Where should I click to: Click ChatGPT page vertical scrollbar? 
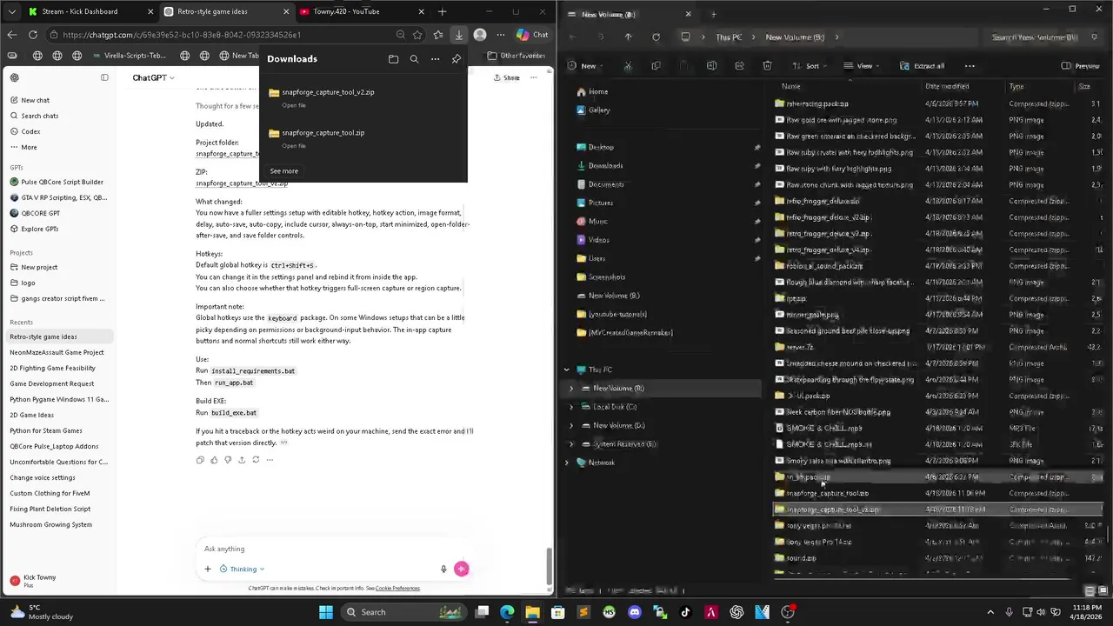(x=548, y=567)
